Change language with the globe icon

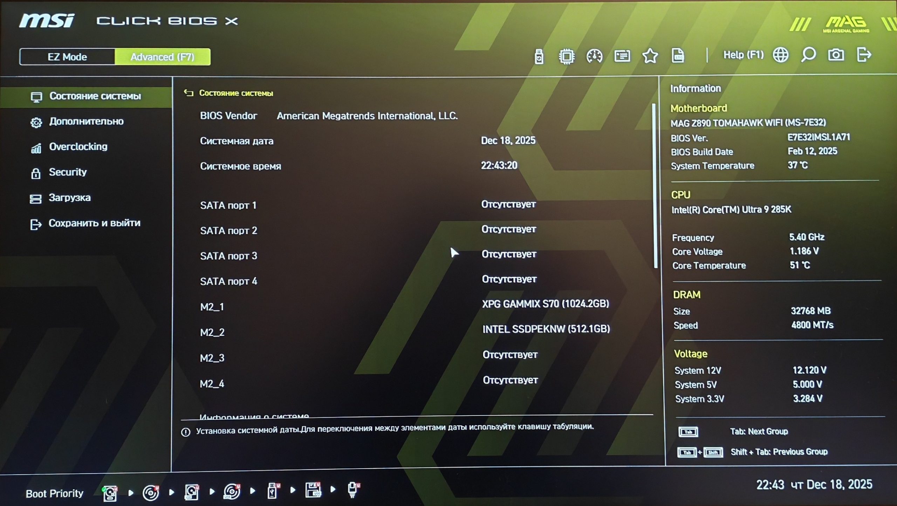pos(781,55)
